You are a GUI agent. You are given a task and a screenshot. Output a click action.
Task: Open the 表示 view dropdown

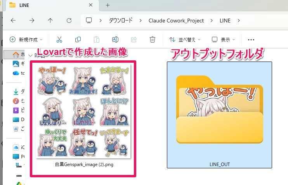click(x=223, y=39)
